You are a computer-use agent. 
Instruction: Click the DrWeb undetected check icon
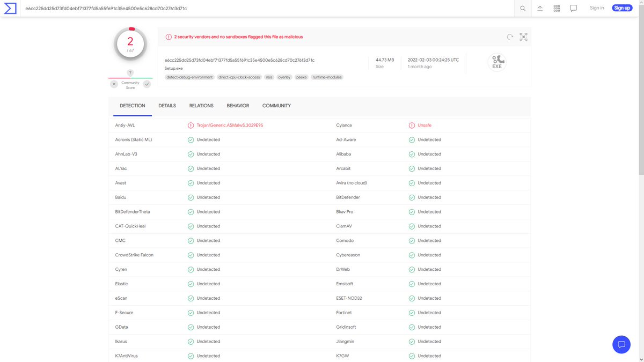tap(412, 269)
